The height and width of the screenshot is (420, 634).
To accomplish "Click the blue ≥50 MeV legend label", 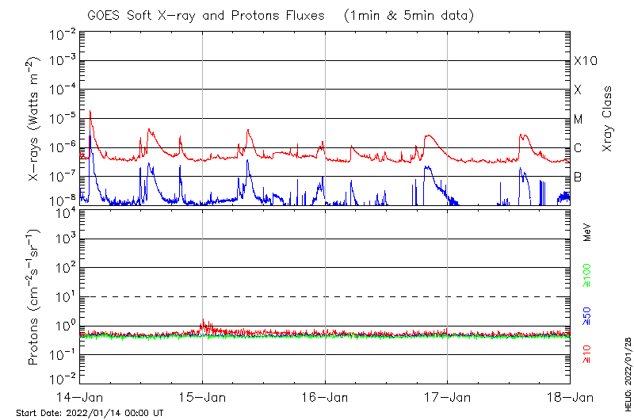I will 587,316.
